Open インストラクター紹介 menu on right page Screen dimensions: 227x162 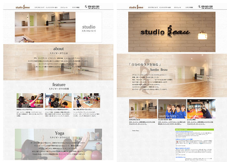pyautogui.click(x=165, y=7)
